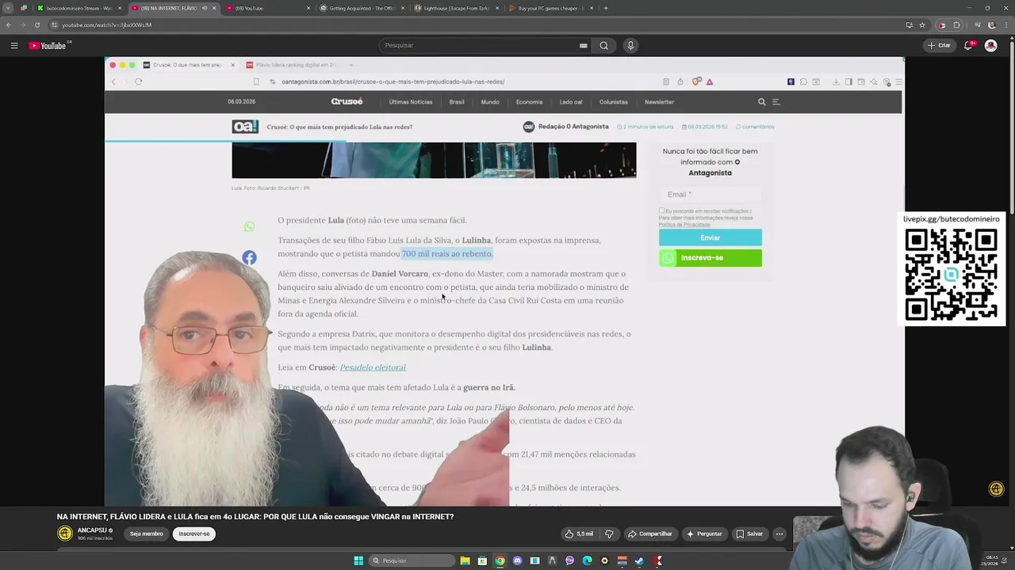
Task: Open the ANCAPSU channel name link
Action: click(x=93, y=530)
